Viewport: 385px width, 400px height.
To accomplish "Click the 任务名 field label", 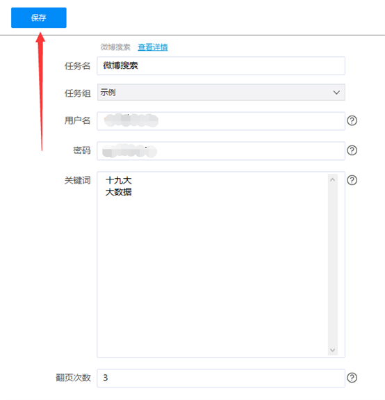I will point(77,66).
